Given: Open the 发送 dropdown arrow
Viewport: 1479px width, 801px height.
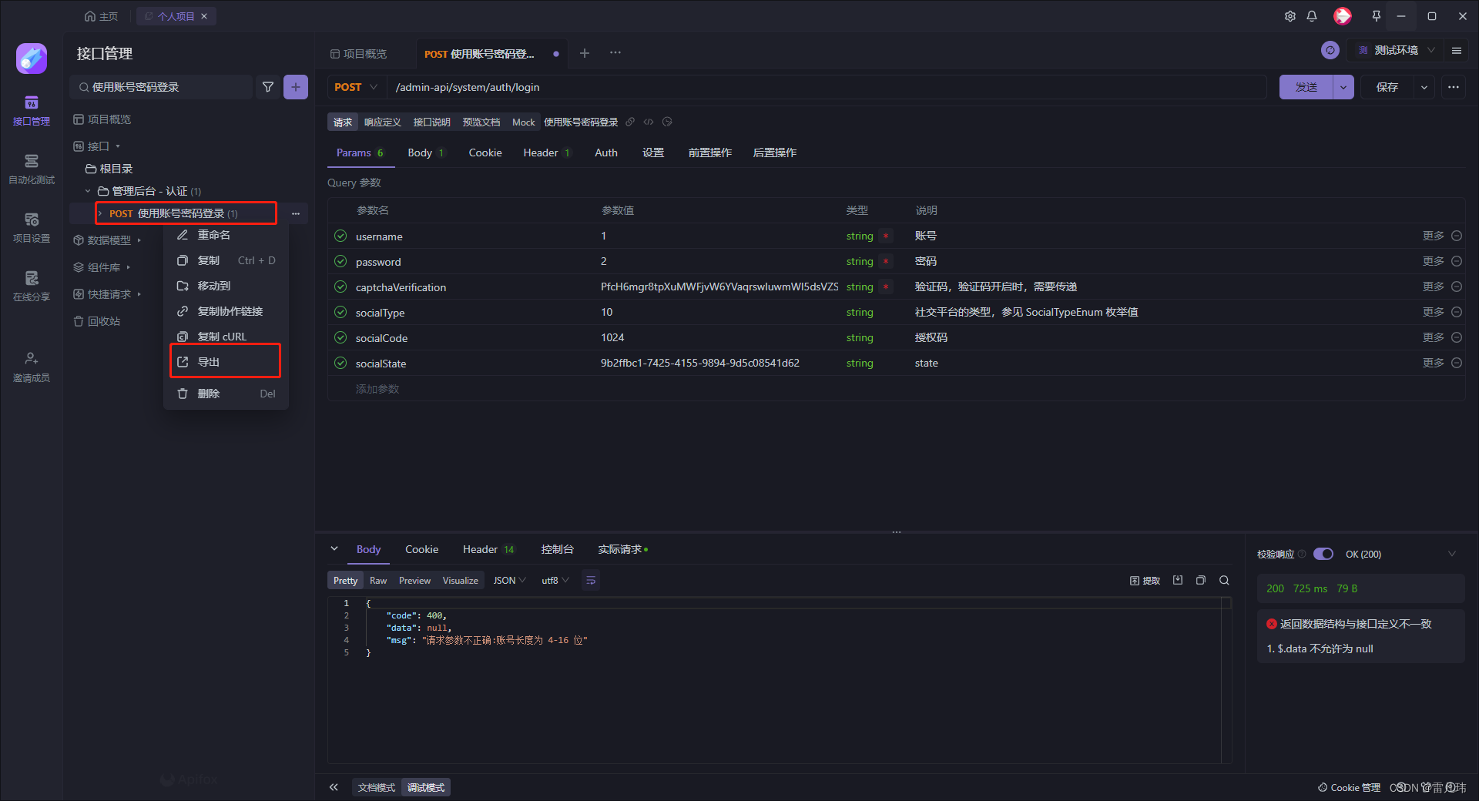Looking at the screenshot, I should pos(1343,87).
